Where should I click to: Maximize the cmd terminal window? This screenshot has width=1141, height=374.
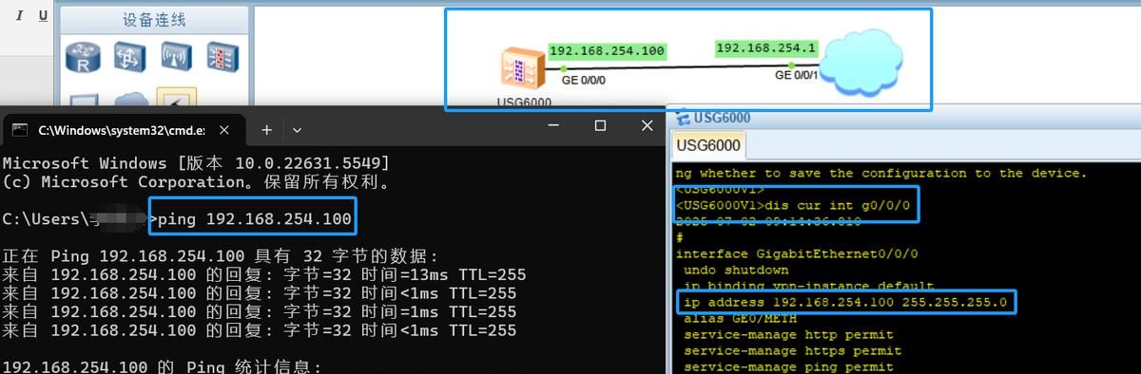point(600,126)
